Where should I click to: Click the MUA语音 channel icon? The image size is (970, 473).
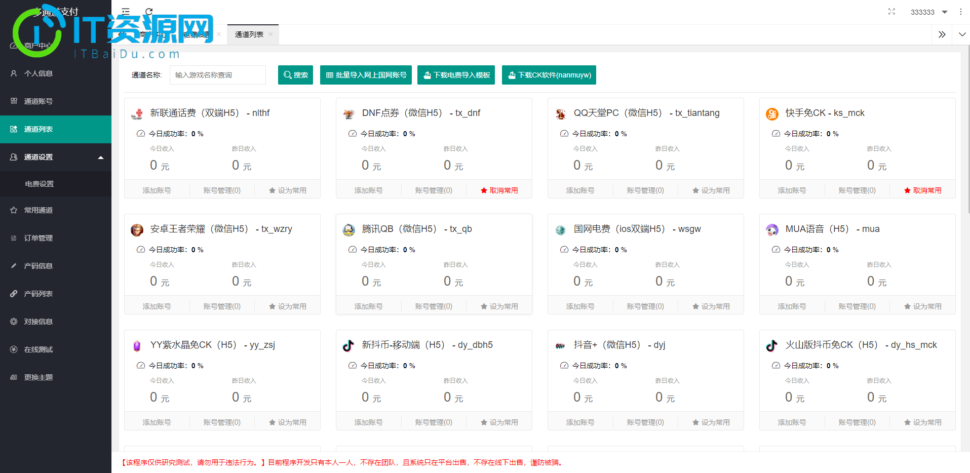(772, 230)
